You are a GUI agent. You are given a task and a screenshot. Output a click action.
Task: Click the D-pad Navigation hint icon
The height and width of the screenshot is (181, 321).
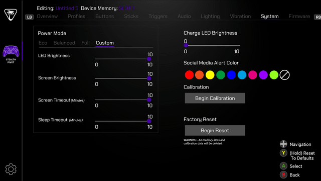(x=283, y=144)
